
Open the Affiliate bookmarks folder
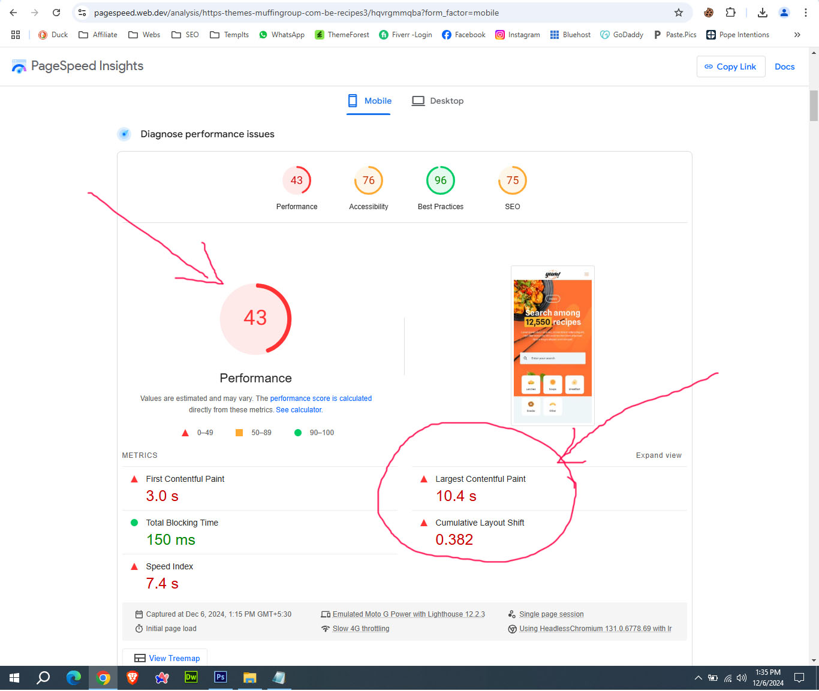pos(98,35)
